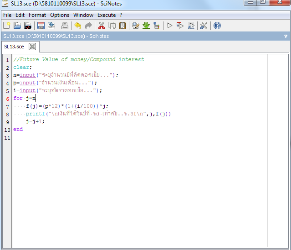The height and width of the screenshot is (250, 291).
Task: Print the document via printer icon
Action: [x=65, y=26]
